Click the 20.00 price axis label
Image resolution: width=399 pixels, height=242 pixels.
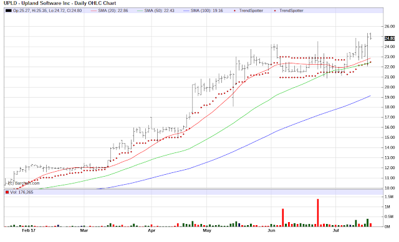pyautogui.click(x=390, y=87)
